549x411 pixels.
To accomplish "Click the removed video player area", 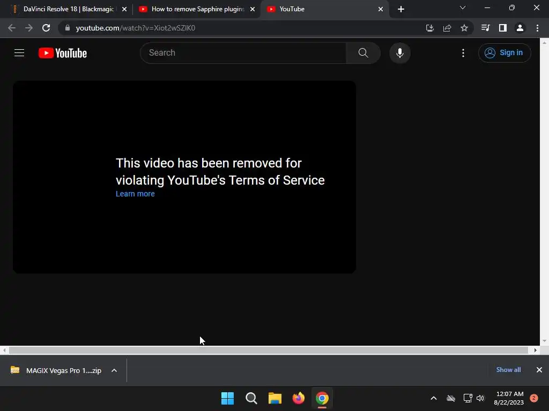I will 184,177.
